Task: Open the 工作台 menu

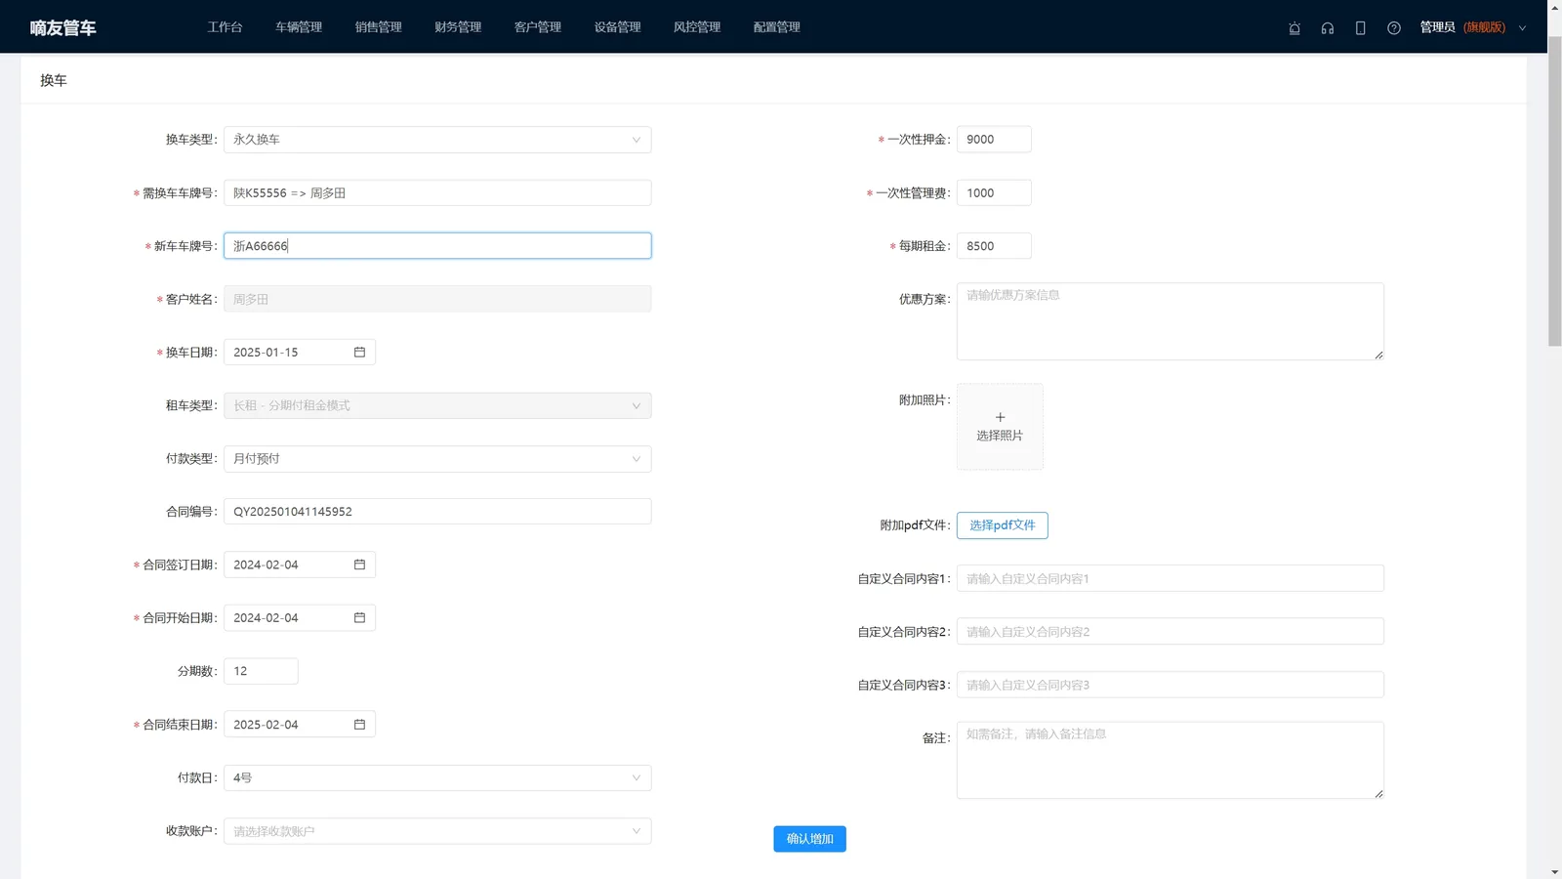Action: point(225,27)
